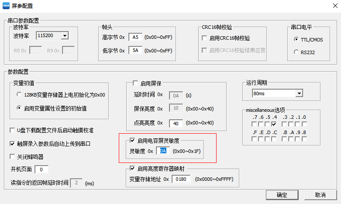This screenshot has width=341, height=204.
Task: Click the 灵敏度 sensitivity value field
Action: point(162,151)
